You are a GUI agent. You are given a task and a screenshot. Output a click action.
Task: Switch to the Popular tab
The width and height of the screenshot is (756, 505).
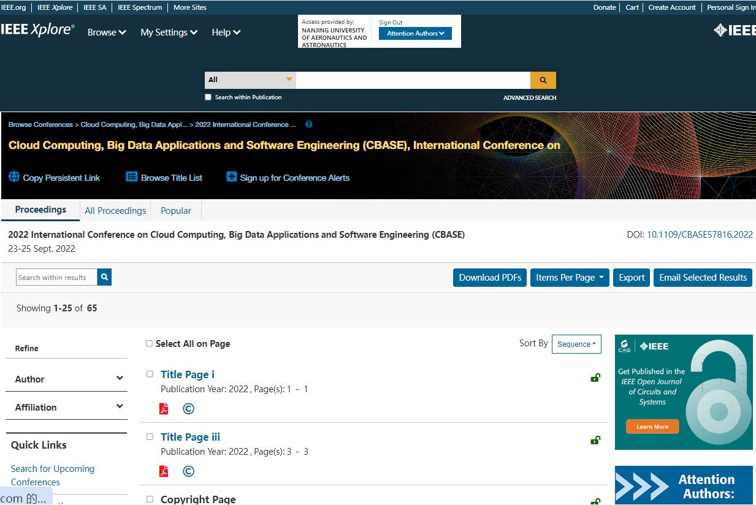click(176, 211)
